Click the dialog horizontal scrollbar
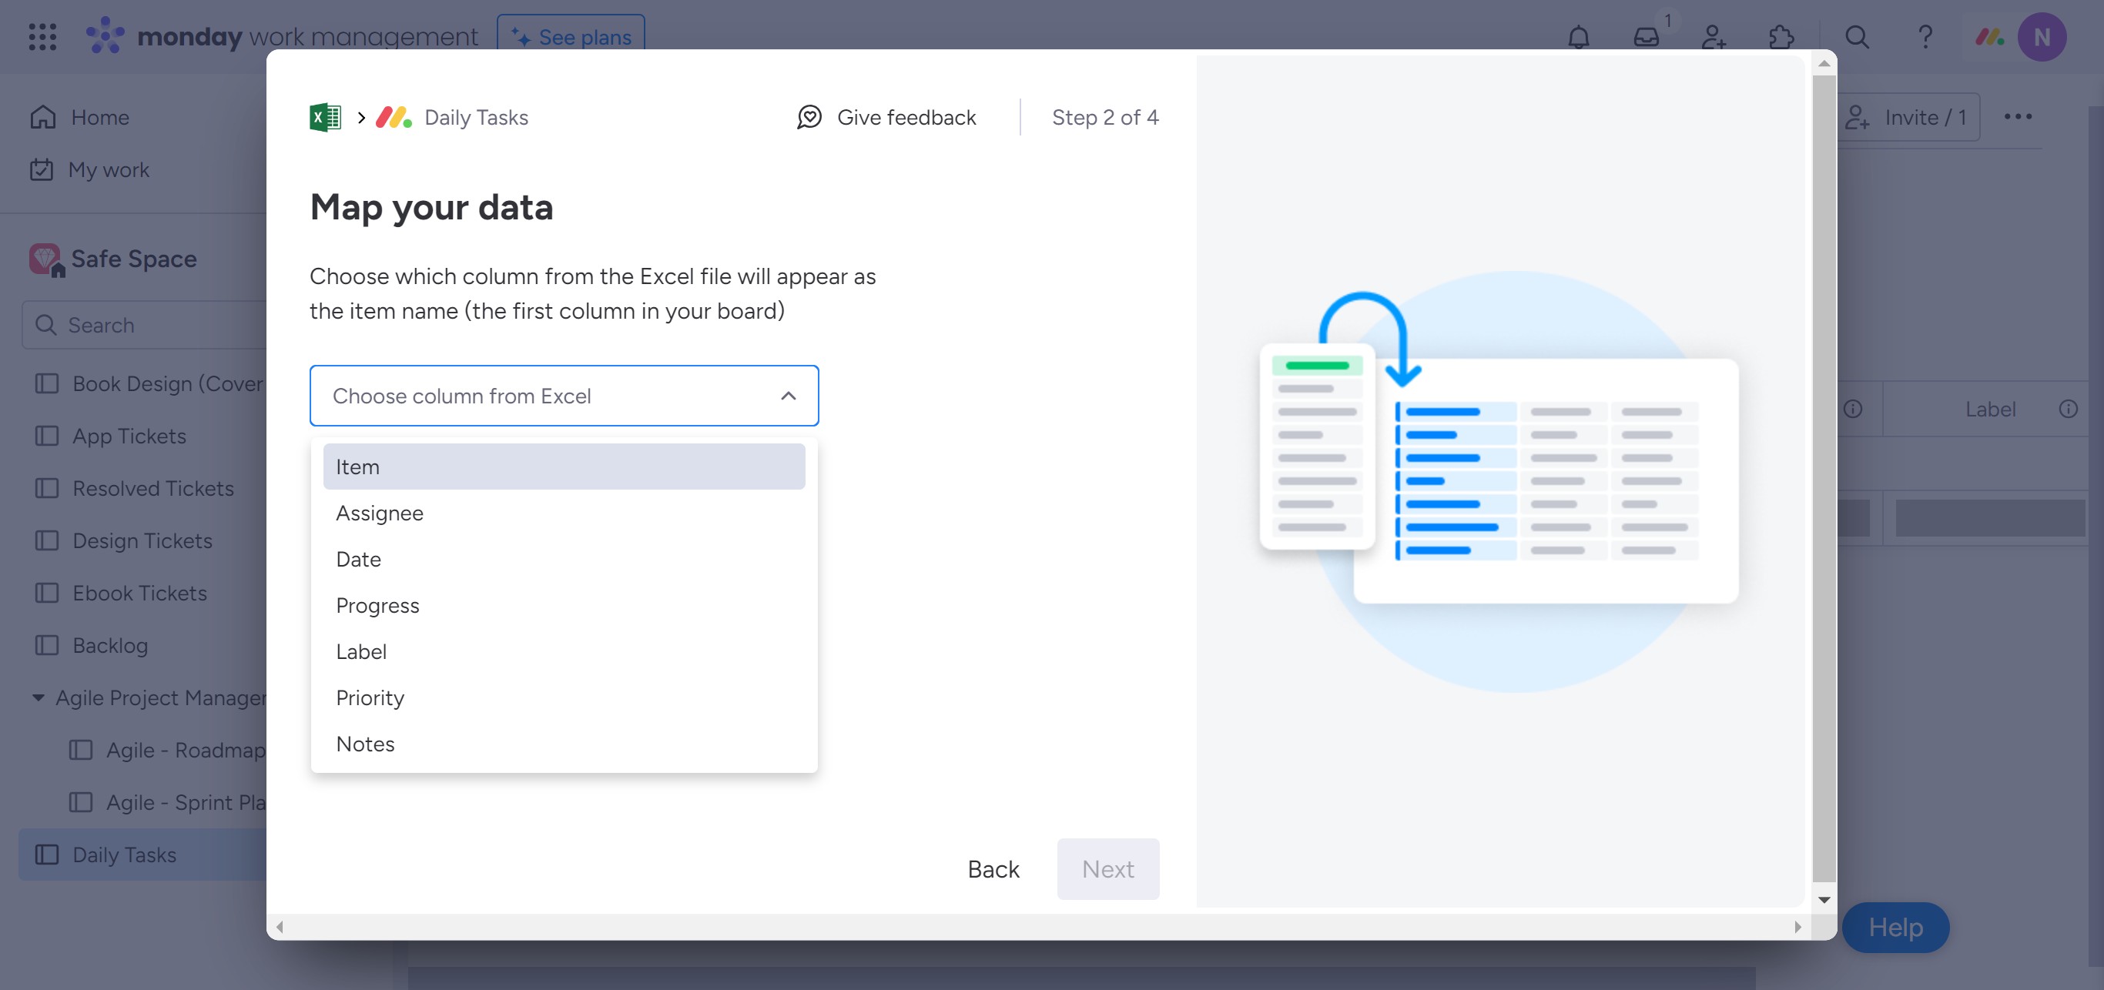This screenshot has width=2104, height=990. 1037,927
